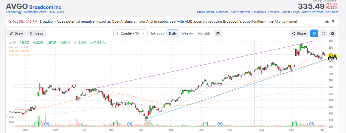Click the AVGO ticker heading
Image resolution: width=346 pixels, height=133 pixels.
coord(17,6)
